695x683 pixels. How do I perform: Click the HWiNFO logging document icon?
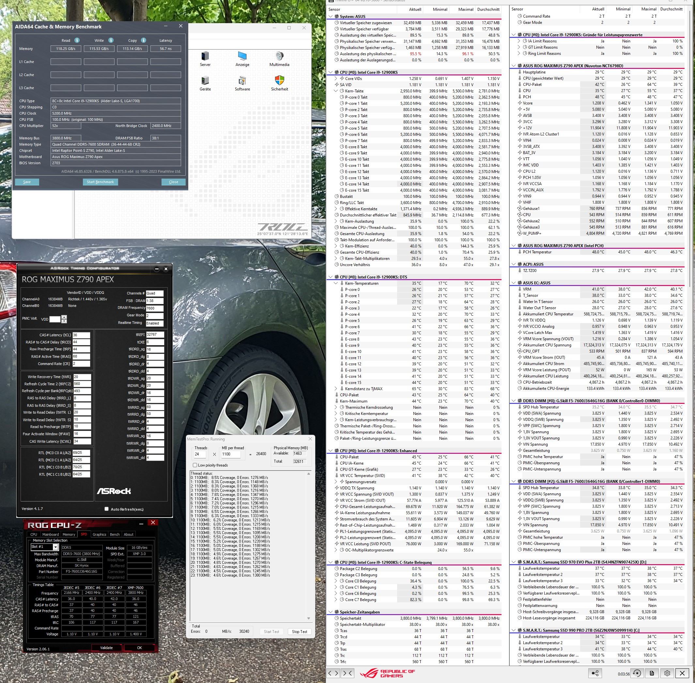[652, 673]
